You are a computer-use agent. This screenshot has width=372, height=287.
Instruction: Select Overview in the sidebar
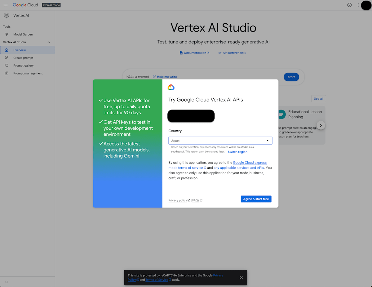point(27,50)
